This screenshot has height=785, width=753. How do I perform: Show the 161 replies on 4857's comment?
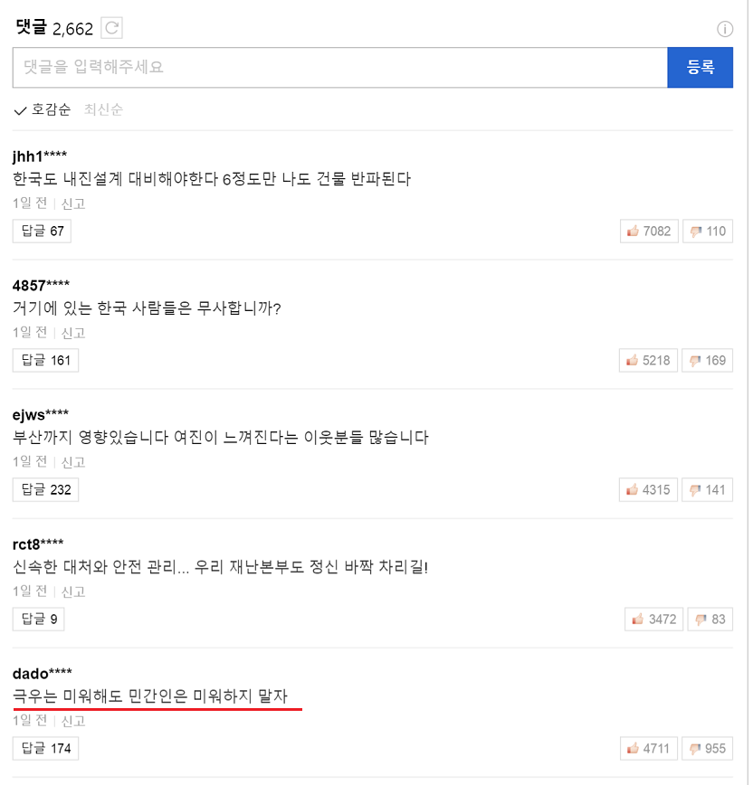(45, 359)
